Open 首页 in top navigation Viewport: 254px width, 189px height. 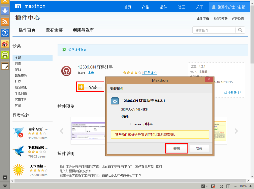click(x=127, y=7)
